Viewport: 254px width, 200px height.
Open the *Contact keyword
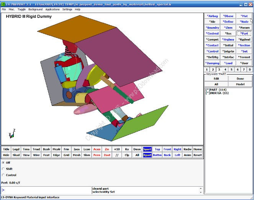pos(212,46)
